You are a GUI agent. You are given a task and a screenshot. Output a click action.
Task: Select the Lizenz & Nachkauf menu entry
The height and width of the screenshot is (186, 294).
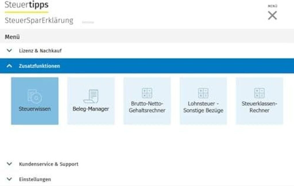(40, 51)
